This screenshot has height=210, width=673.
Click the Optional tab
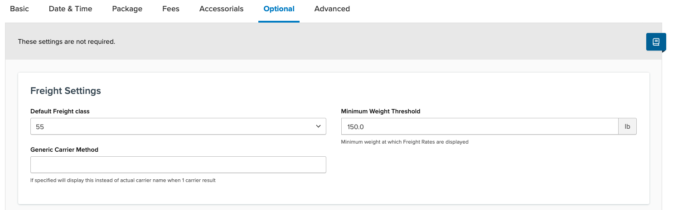[279, 9]
